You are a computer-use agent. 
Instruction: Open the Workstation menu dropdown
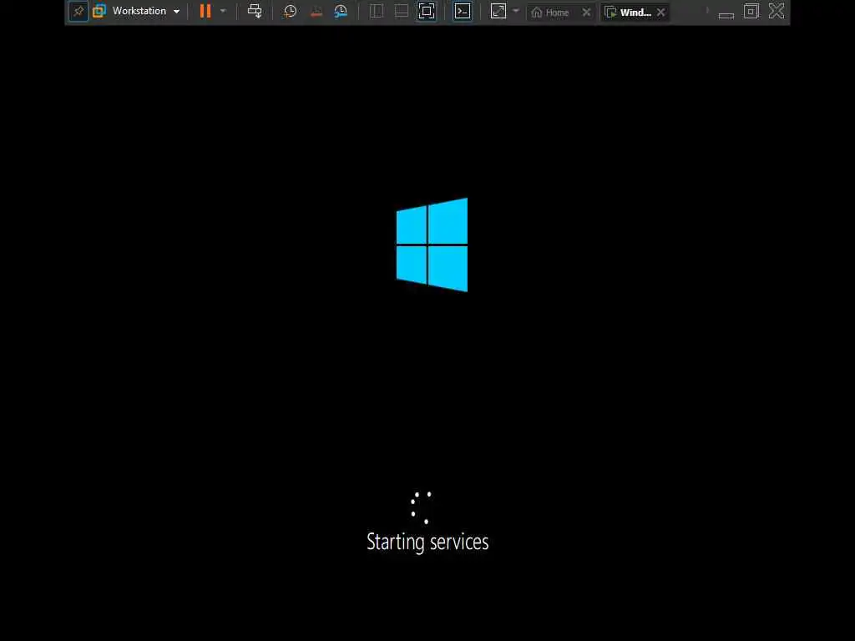point(146,11)
